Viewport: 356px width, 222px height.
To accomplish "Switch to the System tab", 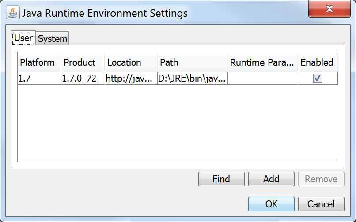I will click(x=53, y=39).
